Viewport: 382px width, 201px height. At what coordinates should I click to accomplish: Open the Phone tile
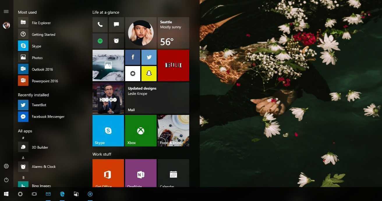[x=100, y=25]
